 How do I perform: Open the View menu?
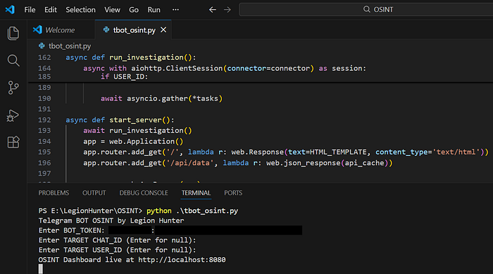[112, 10]
